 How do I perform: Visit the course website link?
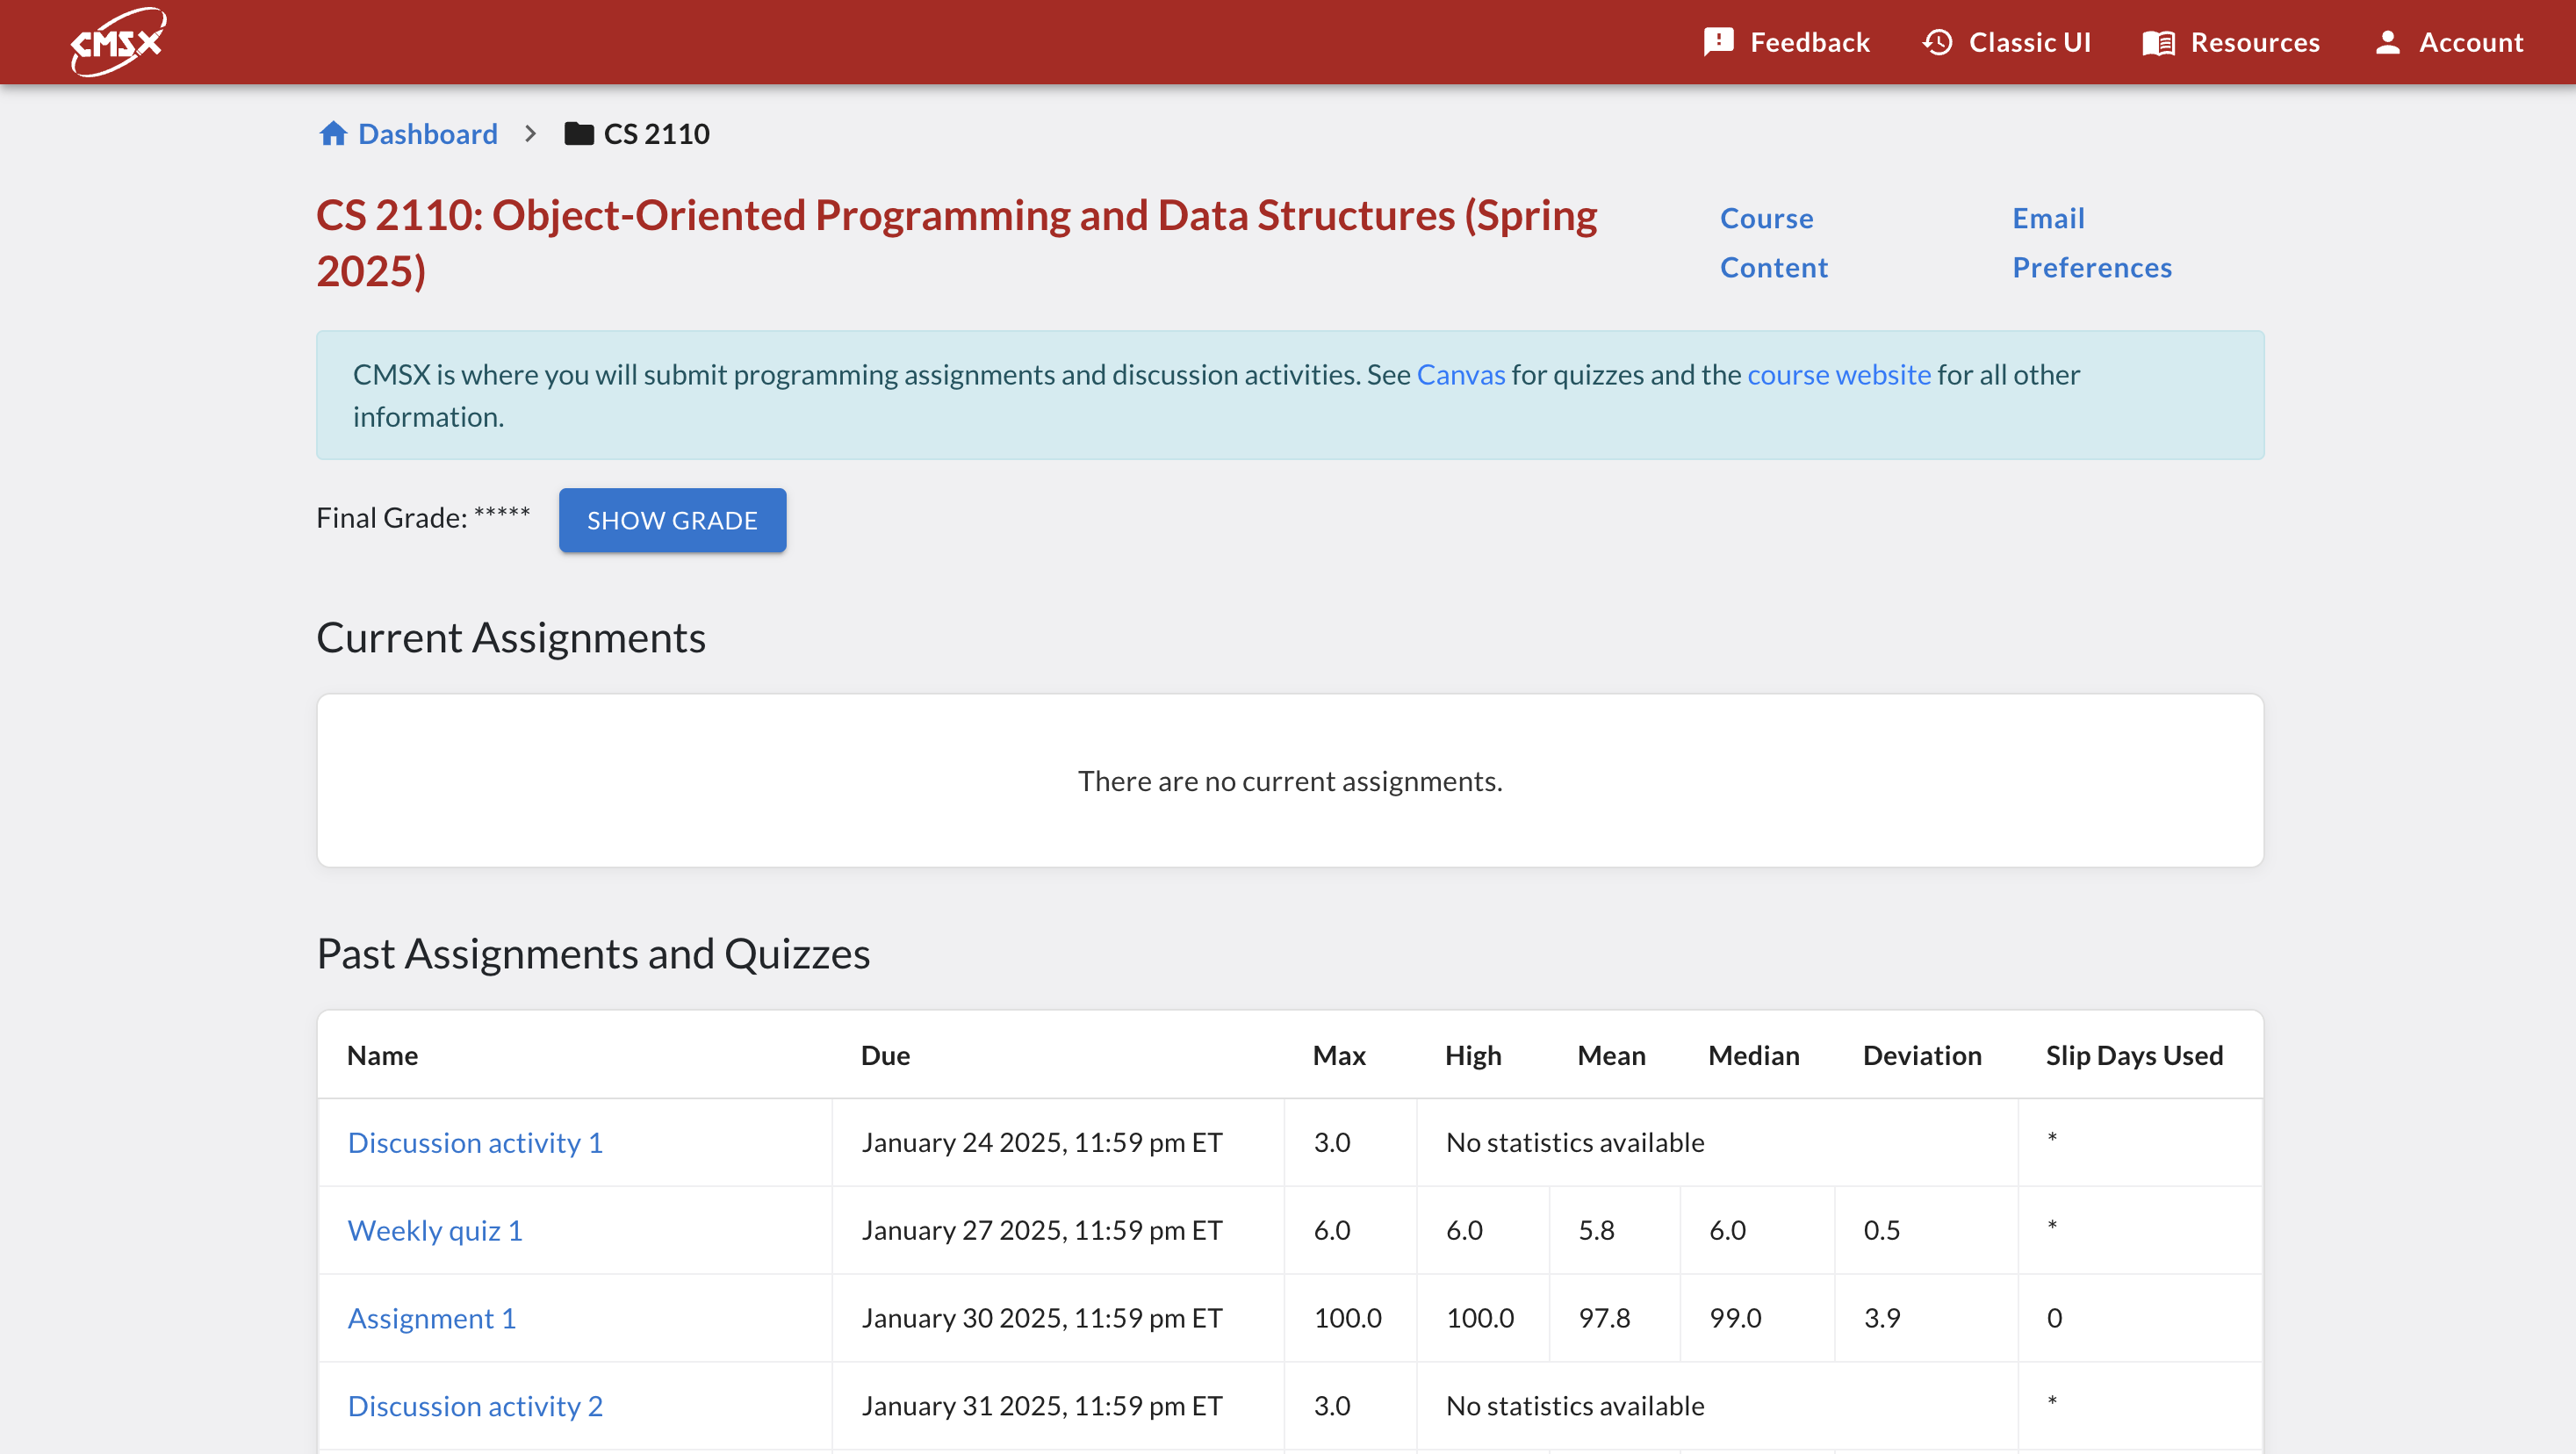click(x=1839, y=375)
